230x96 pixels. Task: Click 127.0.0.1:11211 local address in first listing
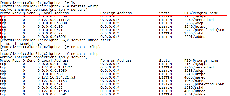[x=57, y=20]
